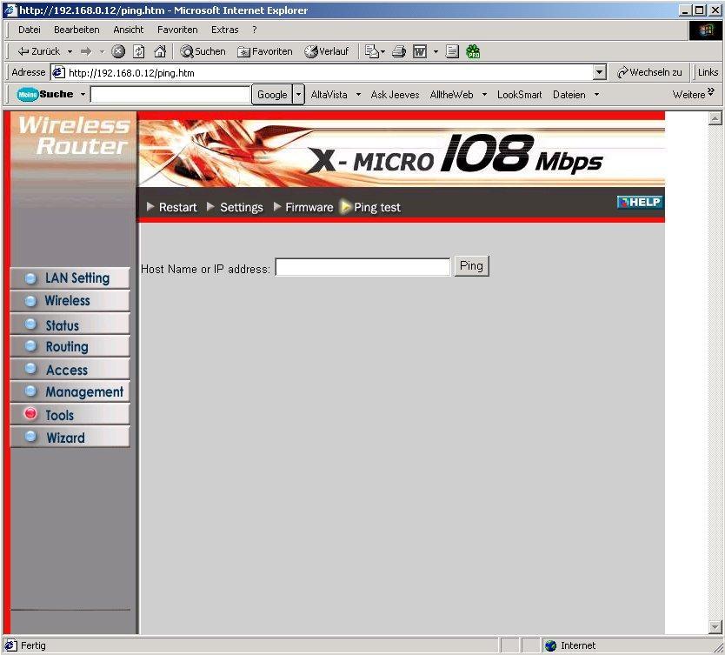Image resolution: width=725 pixels, height=655 pixels.
Task: Open LAN Setting in the sidebar
Action: [70, 278]
